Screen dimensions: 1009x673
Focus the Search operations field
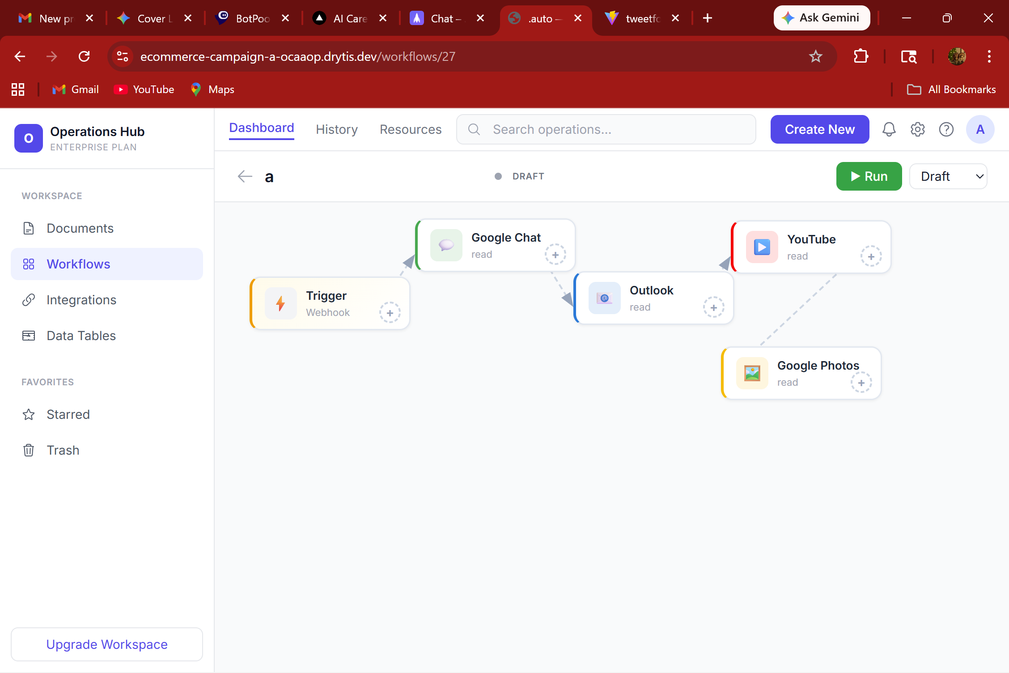coord(606,129)
